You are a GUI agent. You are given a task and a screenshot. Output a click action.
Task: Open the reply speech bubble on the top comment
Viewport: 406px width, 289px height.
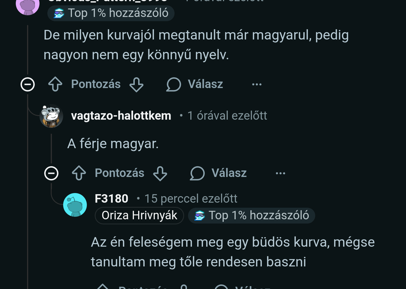click(173, 84)
